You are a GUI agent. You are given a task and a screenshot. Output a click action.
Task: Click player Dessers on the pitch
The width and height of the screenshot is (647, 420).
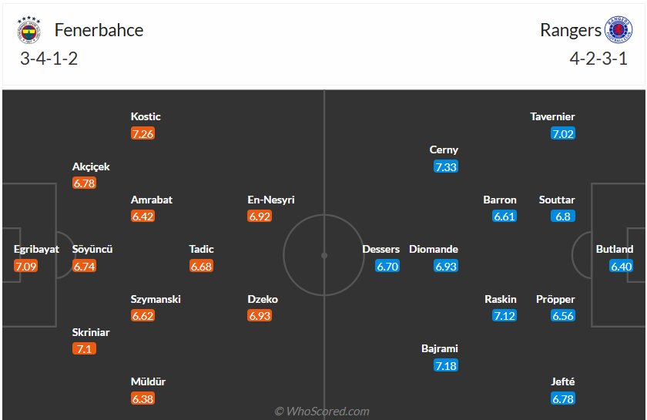381,249
